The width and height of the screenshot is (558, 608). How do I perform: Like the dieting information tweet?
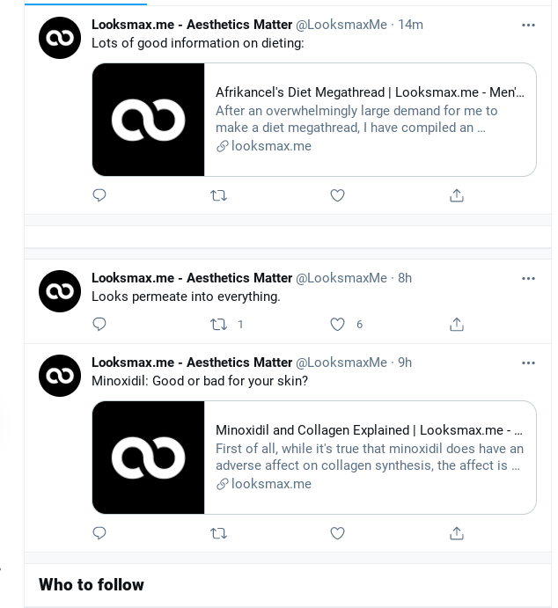click(337, 195)
